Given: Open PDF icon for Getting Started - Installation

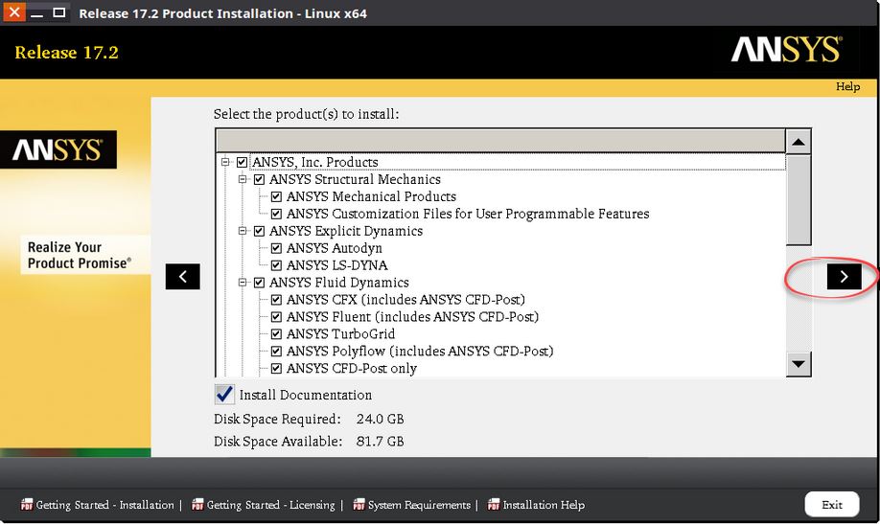Looking at the screenshot, I should (27, 505).
